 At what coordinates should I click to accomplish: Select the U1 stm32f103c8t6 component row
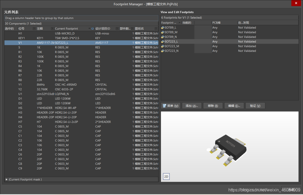pyautogui.click(x=79, y=94)
